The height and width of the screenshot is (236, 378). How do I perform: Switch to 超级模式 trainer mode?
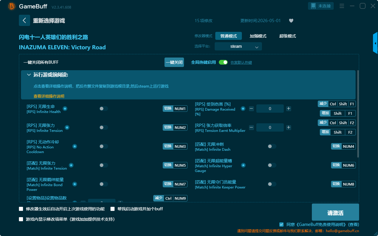tap(288, 36)
